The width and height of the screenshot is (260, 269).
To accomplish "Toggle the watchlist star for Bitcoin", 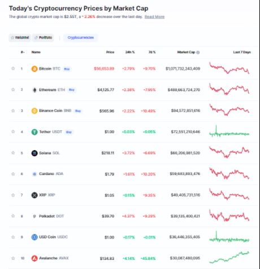I will coord(13,69).
